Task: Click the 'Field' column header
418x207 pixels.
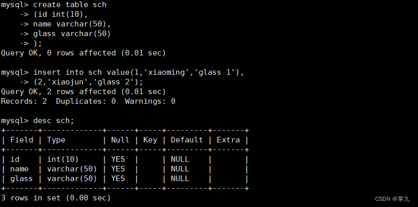Action: (x=21, y=140)
